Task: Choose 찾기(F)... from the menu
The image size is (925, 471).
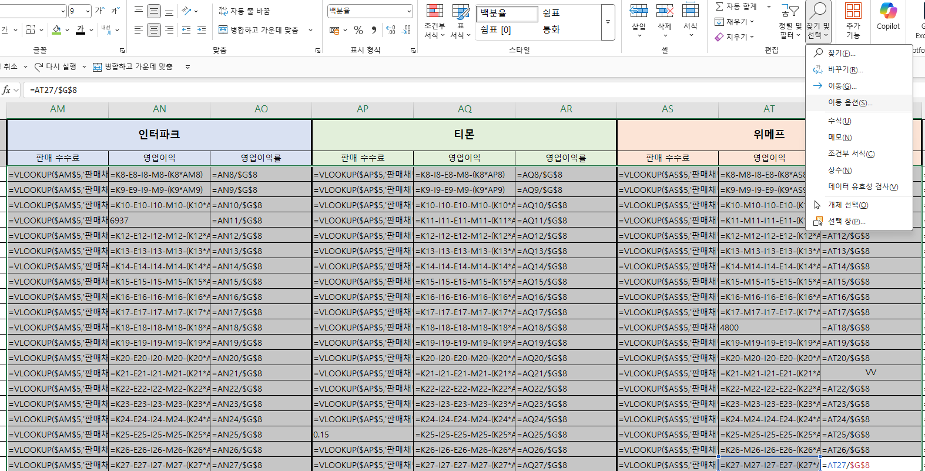Action: coord(859,53)
